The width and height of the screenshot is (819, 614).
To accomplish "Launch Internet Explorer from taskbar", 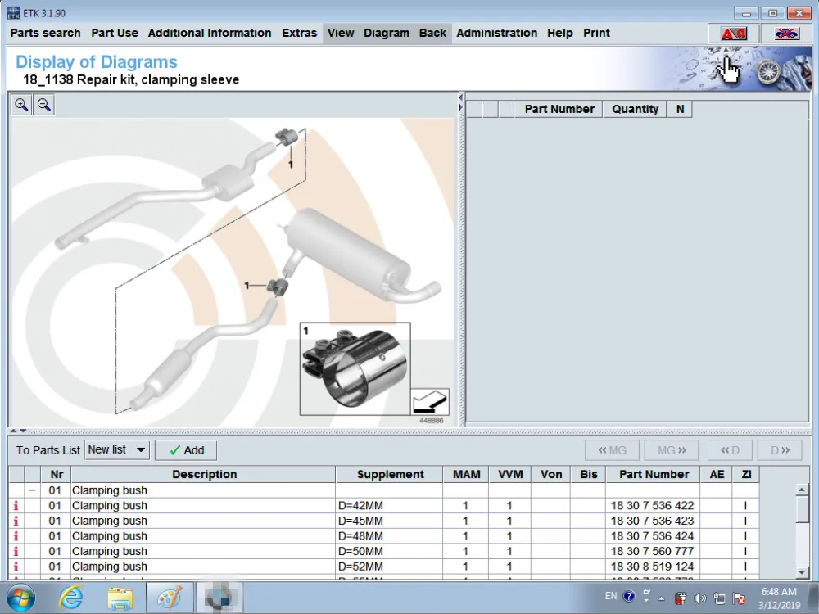I will click(x=70, y=598).
